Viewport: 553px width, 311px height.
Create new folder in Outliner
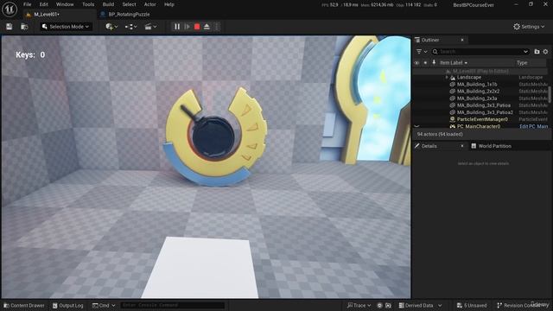click(537, 52)
